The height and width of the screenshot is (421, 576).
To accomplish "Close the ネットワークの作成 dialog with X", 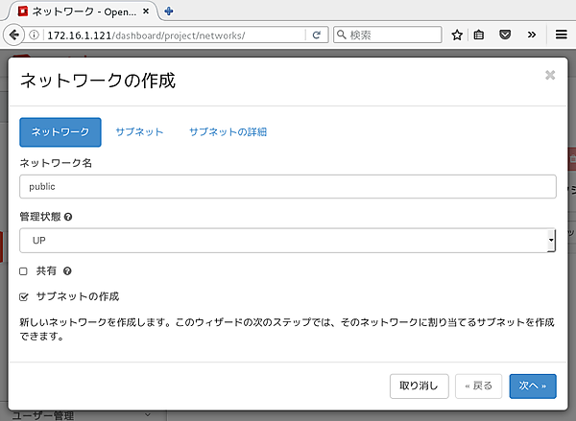I will click(x=550, y=75).
